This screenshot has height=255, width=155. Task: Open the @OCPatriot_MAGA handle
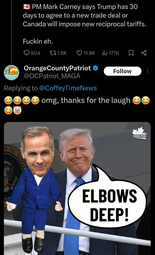coord(52,76)
